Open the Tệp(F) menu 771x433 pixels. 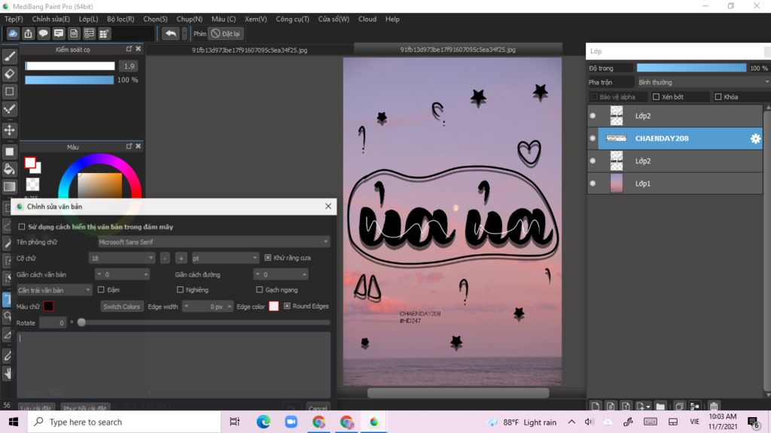coord(14,19)
